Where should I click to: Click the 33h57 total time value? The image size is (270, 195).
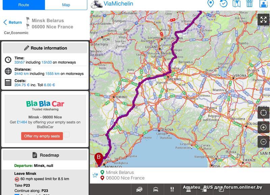point(20,62)
